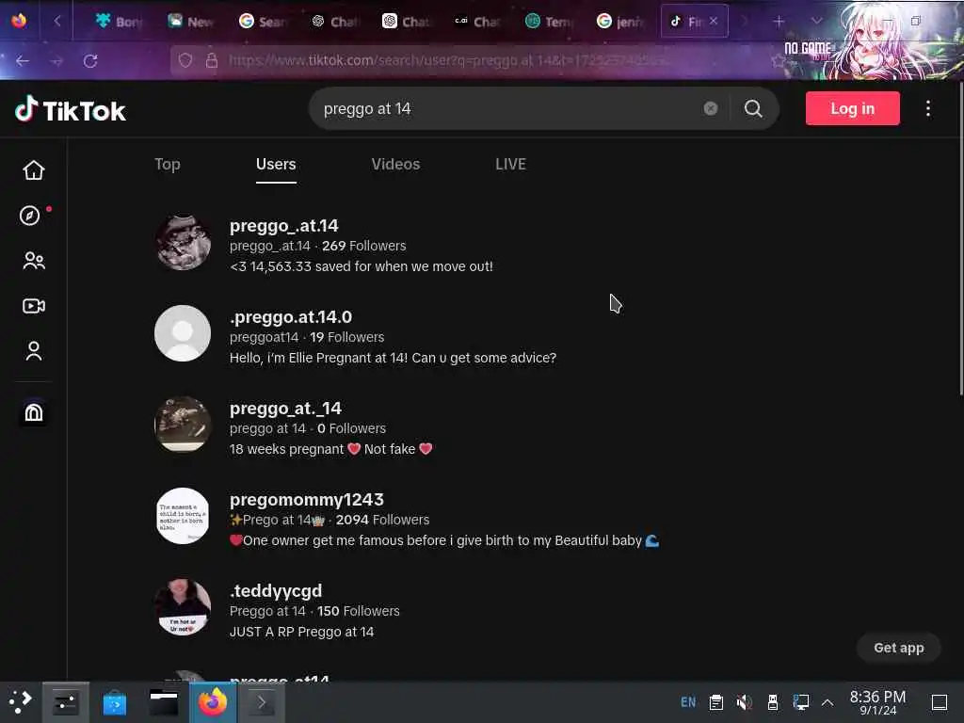The image size is (964, 723).
Task: Click the Firefox logo in the tab bar
Action: [x=19, y=21]
